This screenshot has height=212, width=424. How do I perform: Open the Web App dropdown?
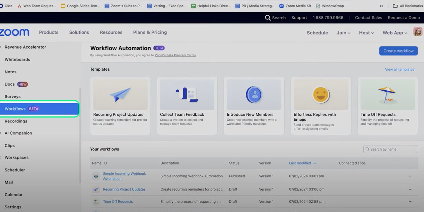coord(395,33)
